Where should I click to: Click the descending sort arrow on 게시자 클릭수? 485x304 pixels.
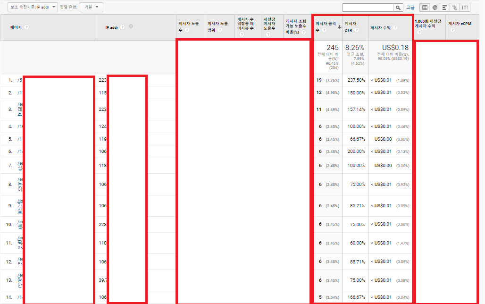click(339, 27)
